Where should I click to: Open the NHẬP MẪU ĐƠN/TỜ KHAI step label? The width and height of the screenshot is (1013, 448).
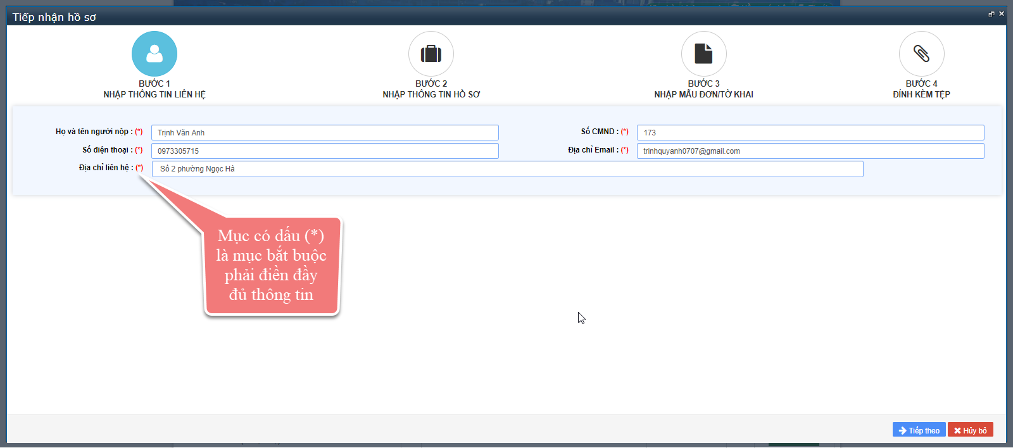point(703,94)
